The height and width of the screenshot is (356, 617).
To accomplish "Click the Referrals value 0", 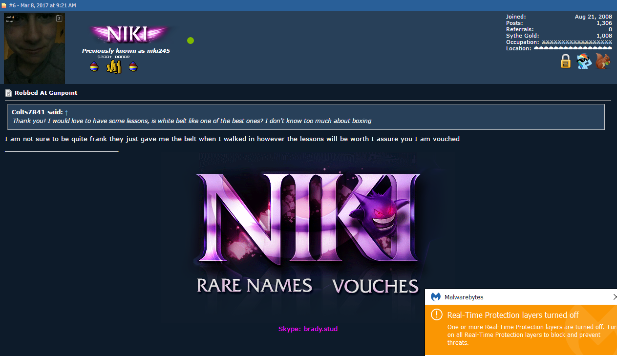I will 610,29.
